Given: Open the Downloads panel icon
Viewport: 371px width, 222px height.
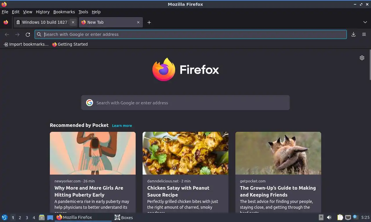Looking at the screenshot, I should (354, 34).
